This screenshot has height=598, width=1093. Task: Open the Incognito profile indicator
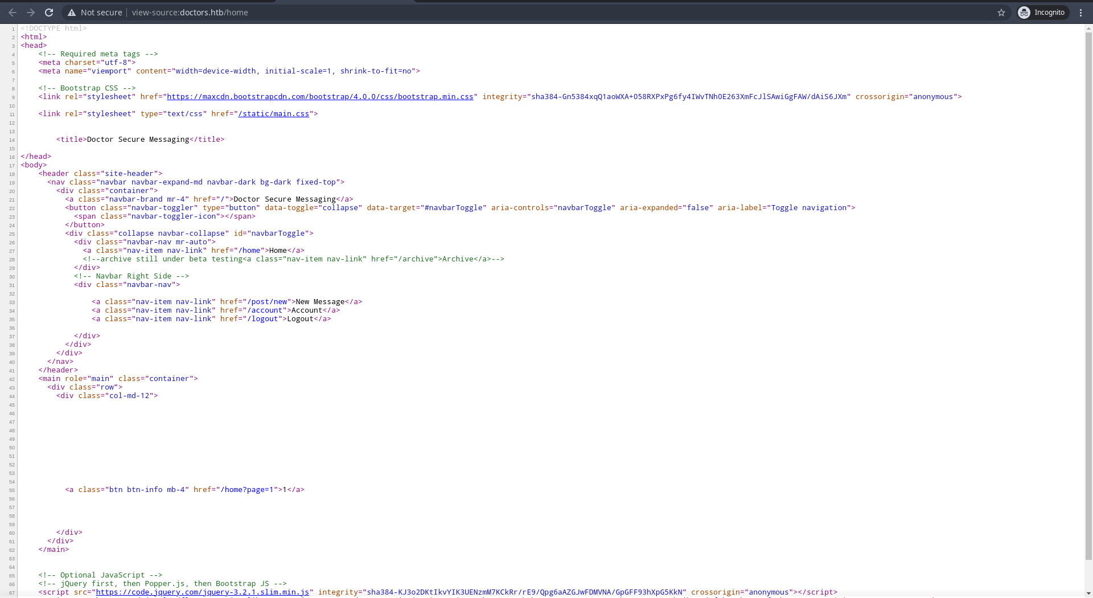1042,13
